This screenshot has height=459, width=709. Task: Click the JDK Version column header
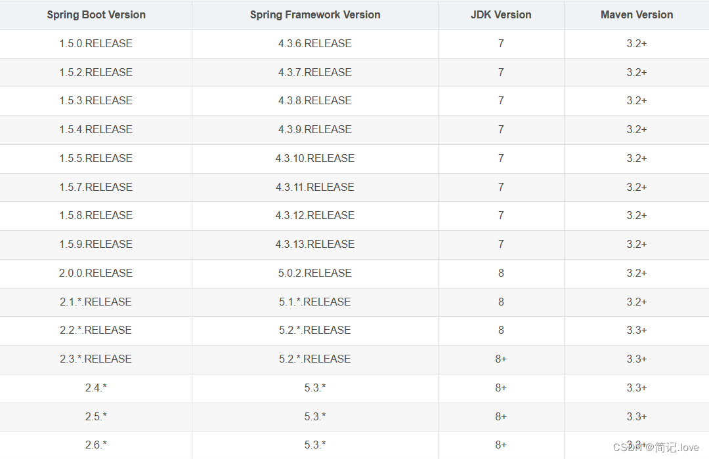501,15
